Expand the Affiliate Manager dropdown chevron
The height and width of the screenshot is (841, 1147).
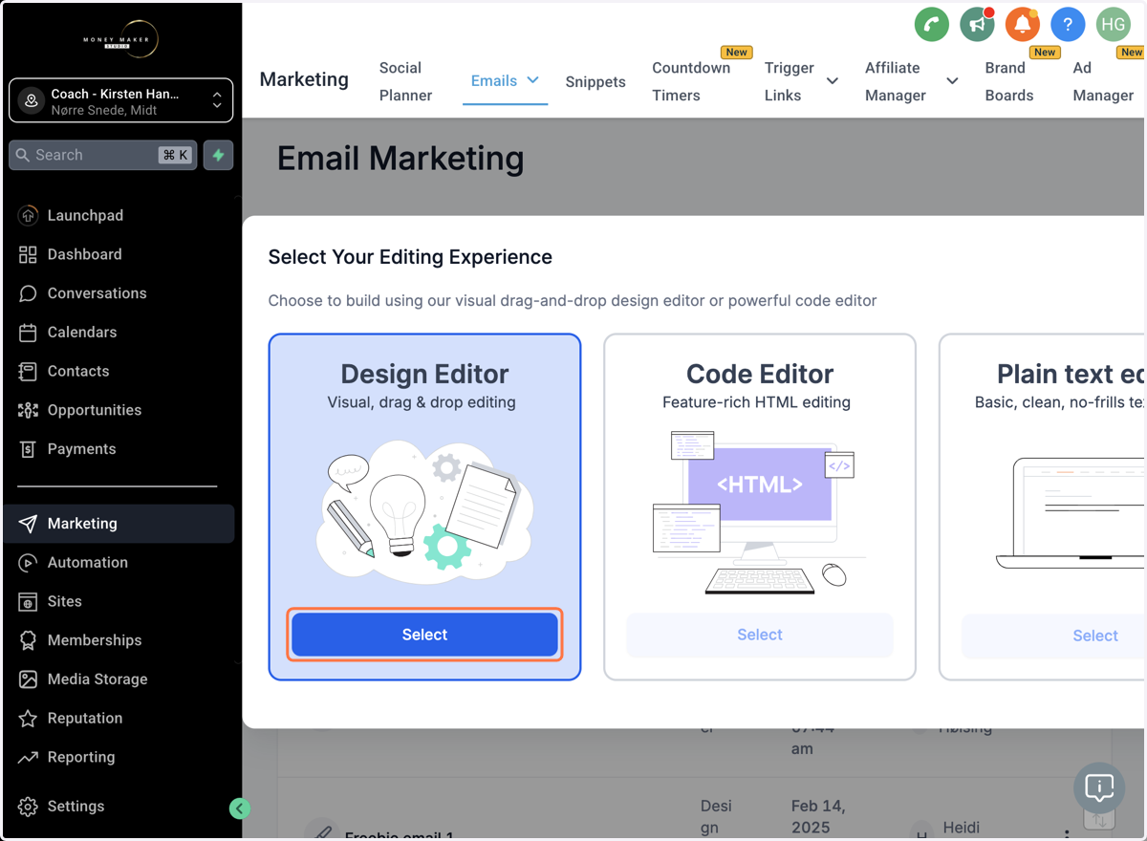[952, 81]
